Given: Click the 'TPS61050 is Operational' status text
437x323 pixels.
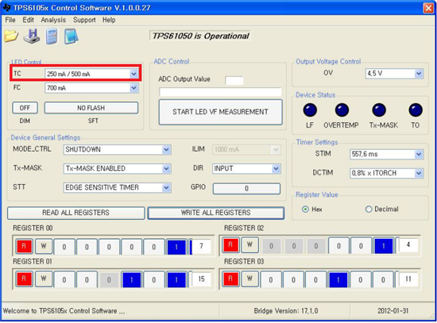Looking at the screenshot, I should pyautogui.click(x=200, y=36).
